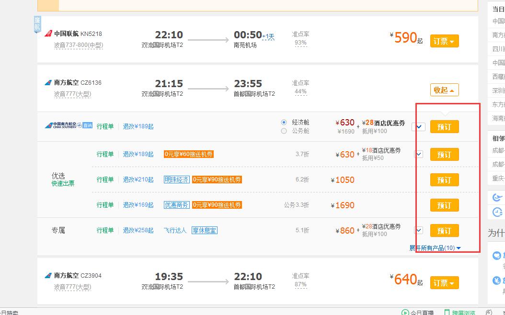Book the ¥1690 优惠商务 fare with 预订
Image resolution: width=505 pixels, height=315 pixels.
click(x=445, y=205)
